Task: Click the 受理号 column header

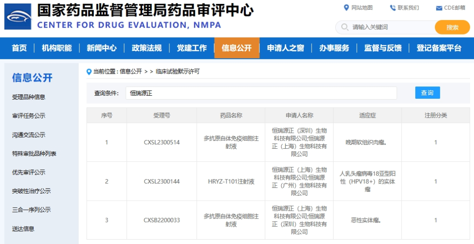Action: pos(162,115)
